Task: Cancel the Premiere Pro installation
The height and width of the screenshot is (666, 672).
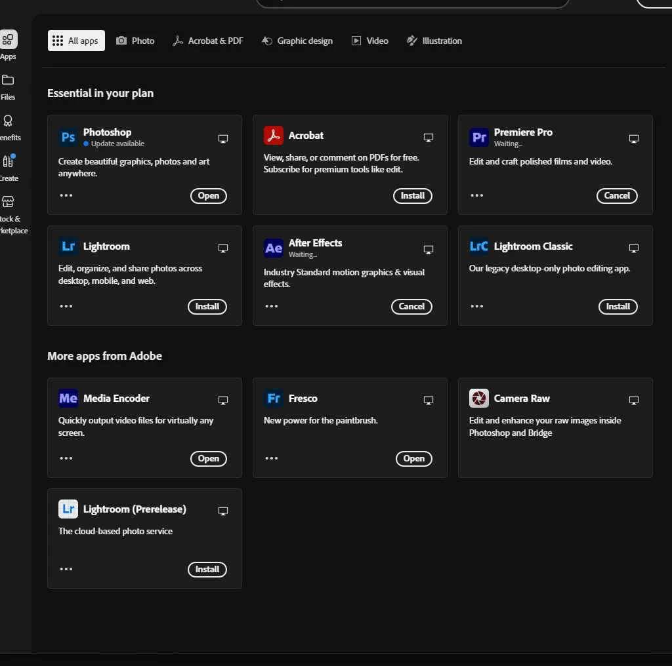Action: [x=617, y=196]
